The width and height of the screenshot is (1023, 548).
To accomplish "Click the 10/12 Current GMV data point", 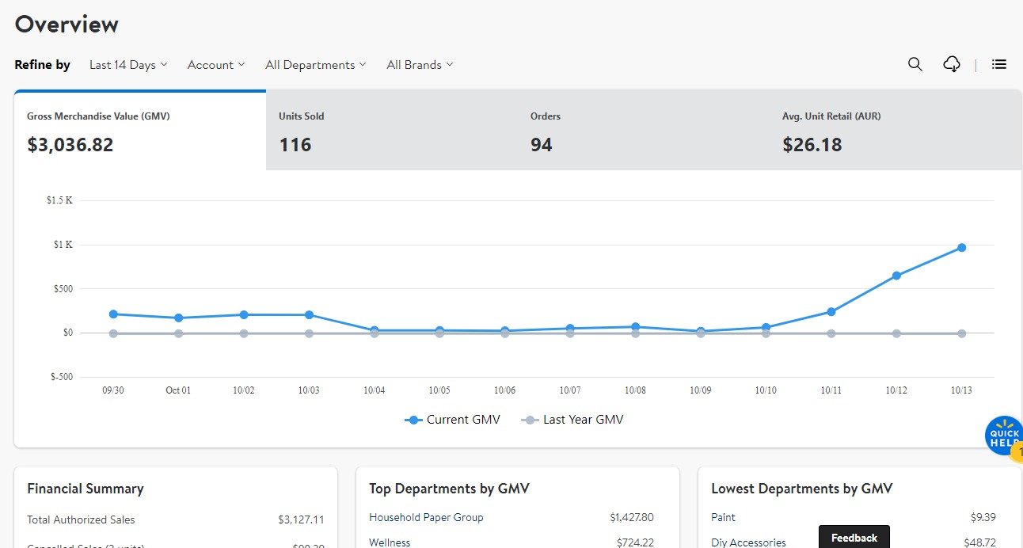I will [896, 276].
